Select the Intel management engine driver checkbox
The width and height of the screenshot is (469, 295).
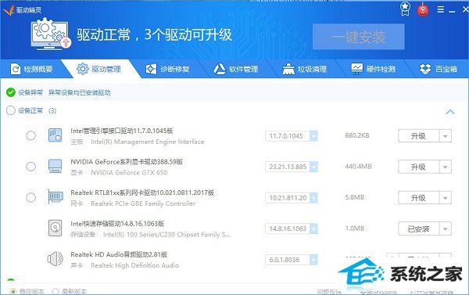click(30, 135)
